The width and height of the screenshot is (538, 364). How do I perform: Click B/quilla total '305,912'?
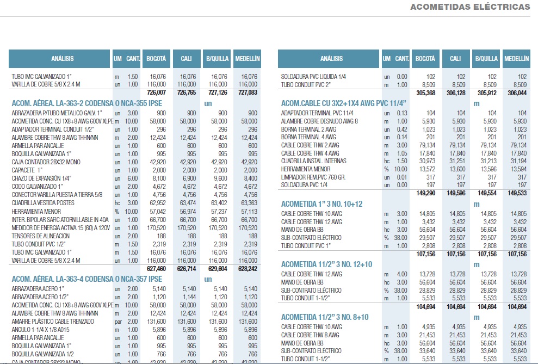(x=487, y=94)
